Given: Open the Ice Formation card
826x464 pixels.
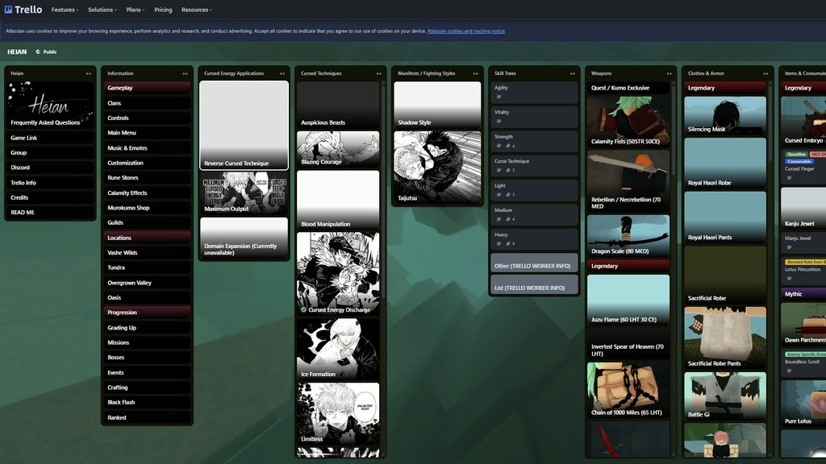Looking at the screenshot, I should click(x=338, y=349).
